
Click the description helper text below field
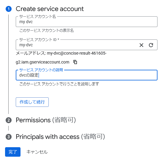coord(59,84)
